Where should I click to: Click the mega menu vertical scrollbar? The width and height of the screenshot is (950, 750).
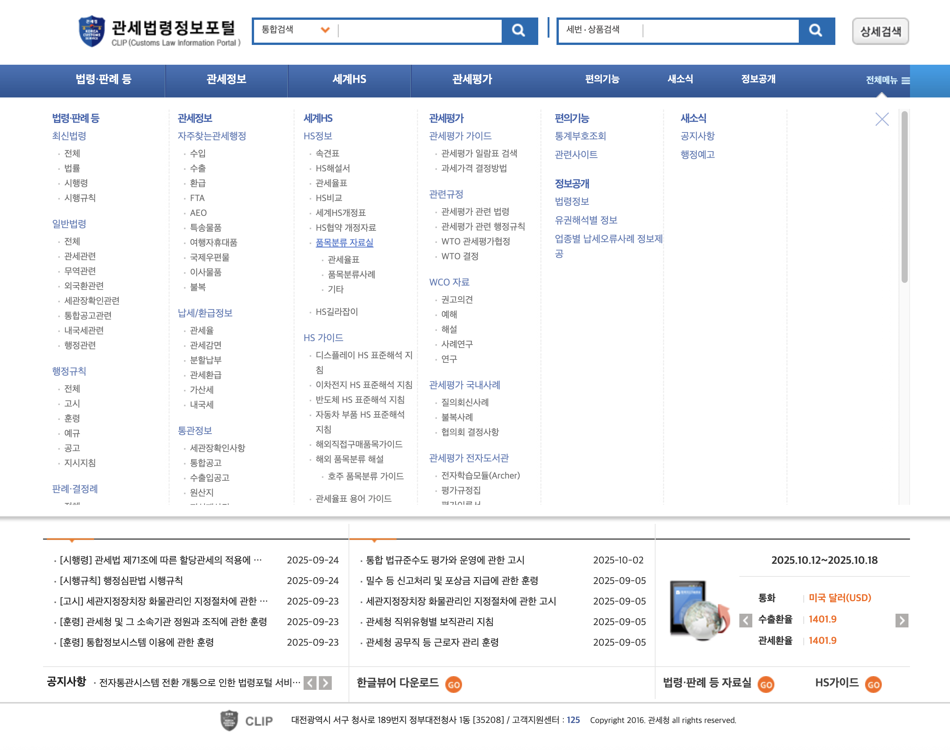pos(904,198)
